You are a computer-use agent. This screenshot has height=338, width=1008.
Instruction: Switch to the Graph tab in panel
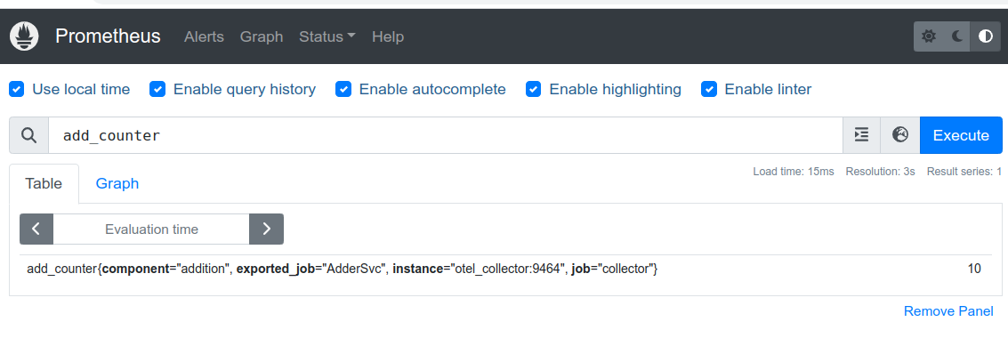117,184
